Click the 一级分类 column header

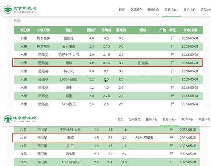click(x=24, y=30)
